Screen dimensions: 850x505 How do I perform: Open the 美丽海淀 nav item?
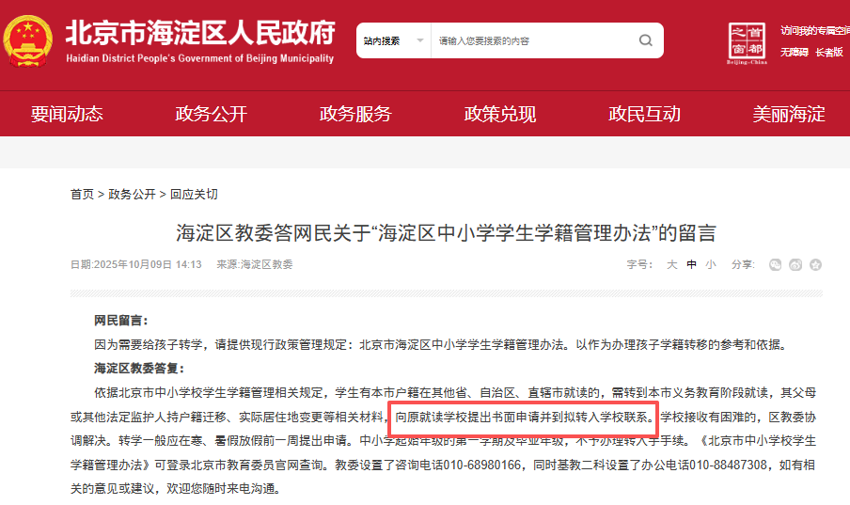(789, 114)
